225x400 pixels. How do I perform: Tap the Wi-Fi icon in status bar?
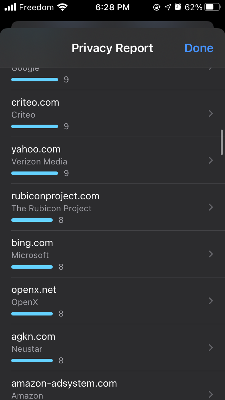(x=63, y=7)
